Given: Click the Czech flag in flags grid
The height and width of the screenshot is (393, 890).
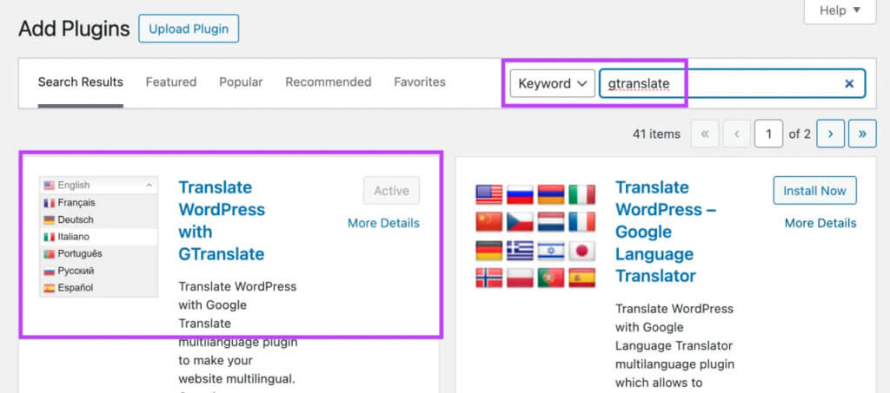Looking at the screenshot, I should coord(520,221).
